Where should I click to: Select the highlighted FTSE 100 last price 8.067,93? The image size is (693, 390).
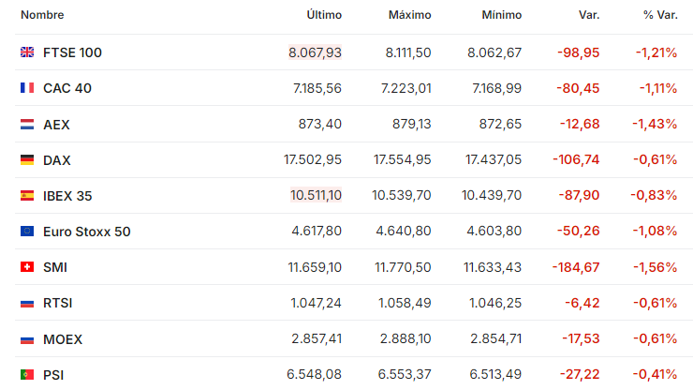pyautogui.click(x=315, y=52)
